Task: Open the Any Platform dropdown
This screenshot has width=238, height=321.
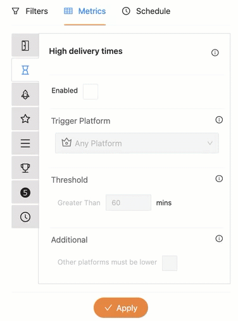Action: tap(137, 143)
